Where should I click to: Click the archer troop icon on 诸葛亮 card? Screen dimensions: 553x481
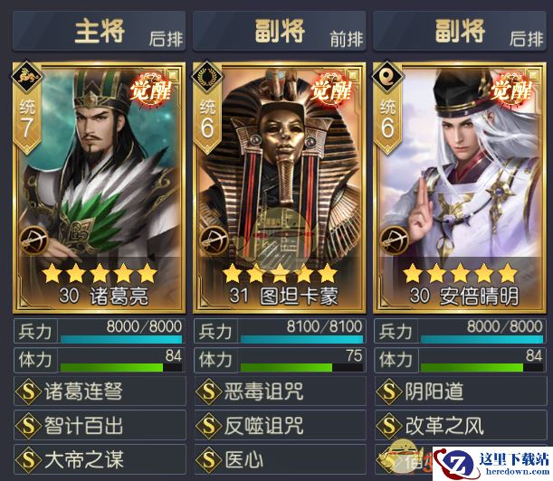click(33, 240)
